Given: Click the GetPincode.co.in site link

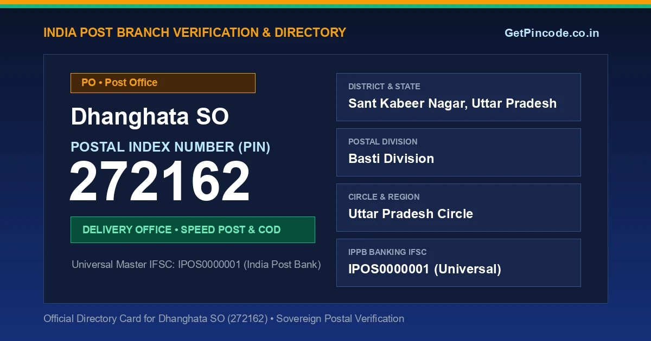Looking at the screenshot, I should pyautogui.click(x=552, y=33).
